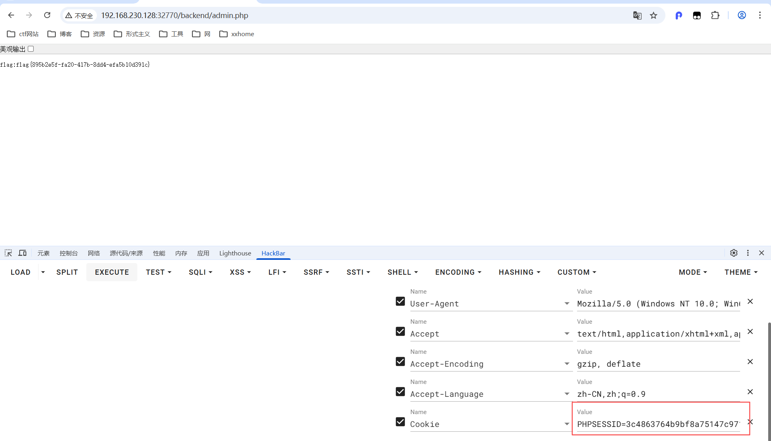Expand the SHELL menu
Screen dimensions: 771x441
tap(403, 272)
